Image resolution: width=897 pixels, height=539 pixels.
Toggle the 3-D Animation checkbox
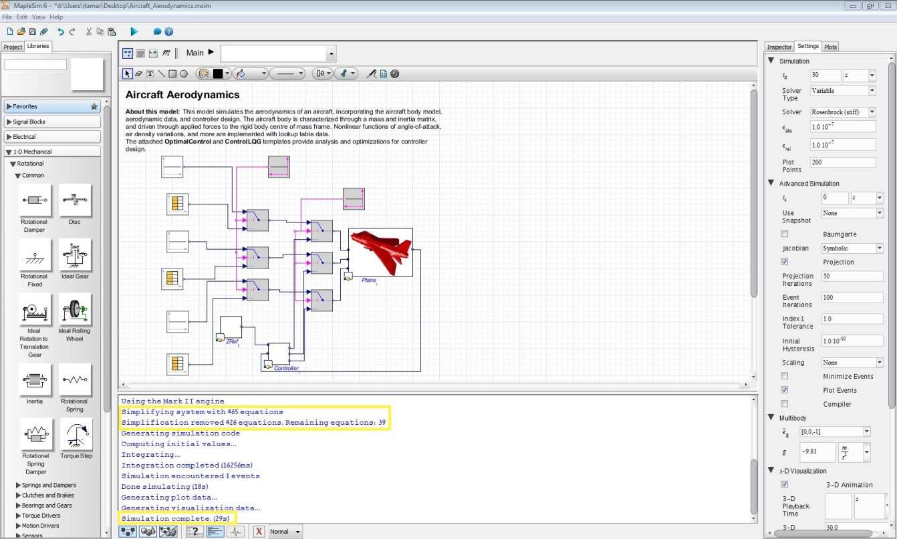pos(784,484)
